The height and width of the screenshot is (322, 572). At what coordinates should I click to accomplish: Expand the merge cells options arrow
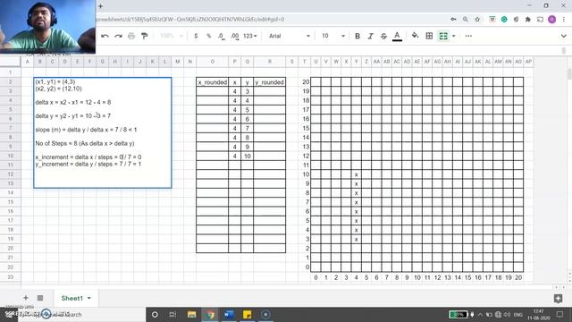point(454,36)
